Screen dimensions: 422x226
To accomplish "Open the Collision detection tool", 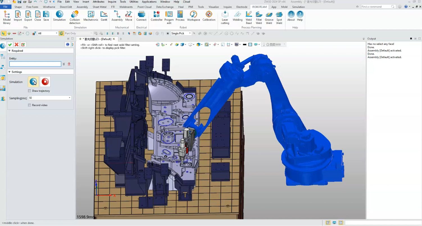I will (x=74, y=17).
